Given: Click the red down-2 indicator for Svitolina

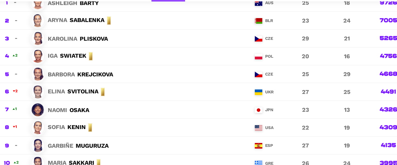Looking at the screenshot, I should coord(15,91).
